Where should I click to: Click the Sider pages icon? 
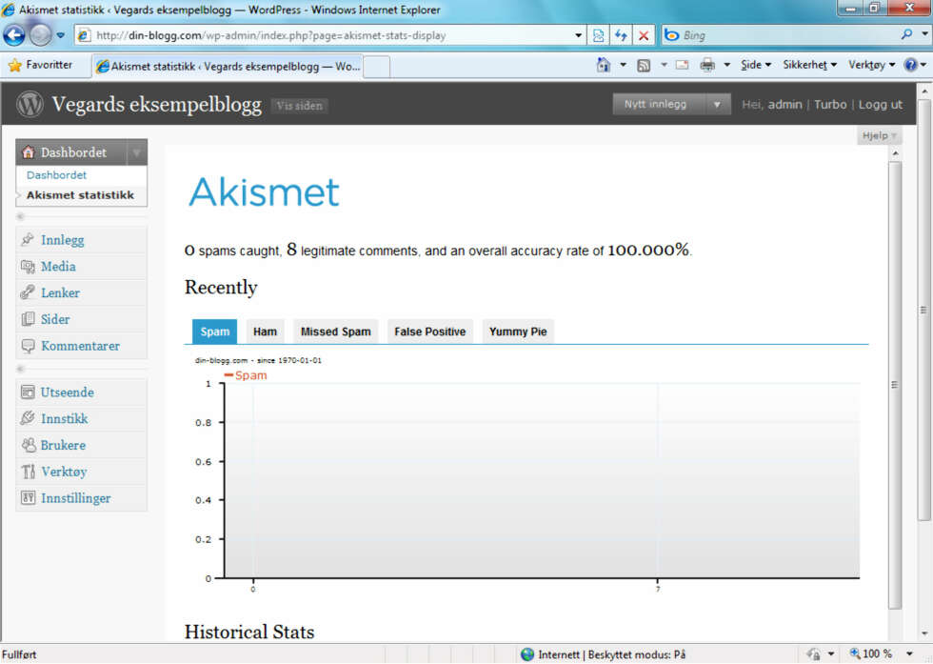click(x=28, y=319)
